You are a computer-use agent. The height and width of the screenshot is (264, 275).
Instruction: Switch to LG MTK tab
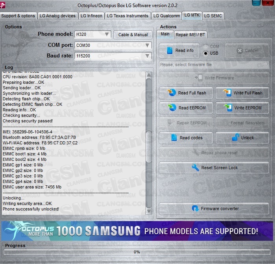click(192, 15)
